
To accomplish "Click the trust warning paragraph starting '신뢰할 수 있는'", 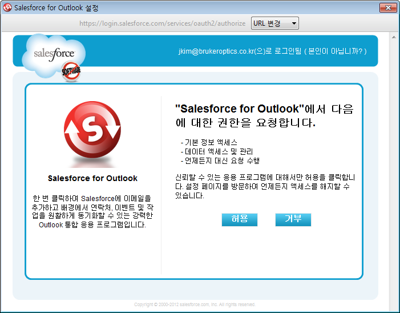I will click(265, 186).
